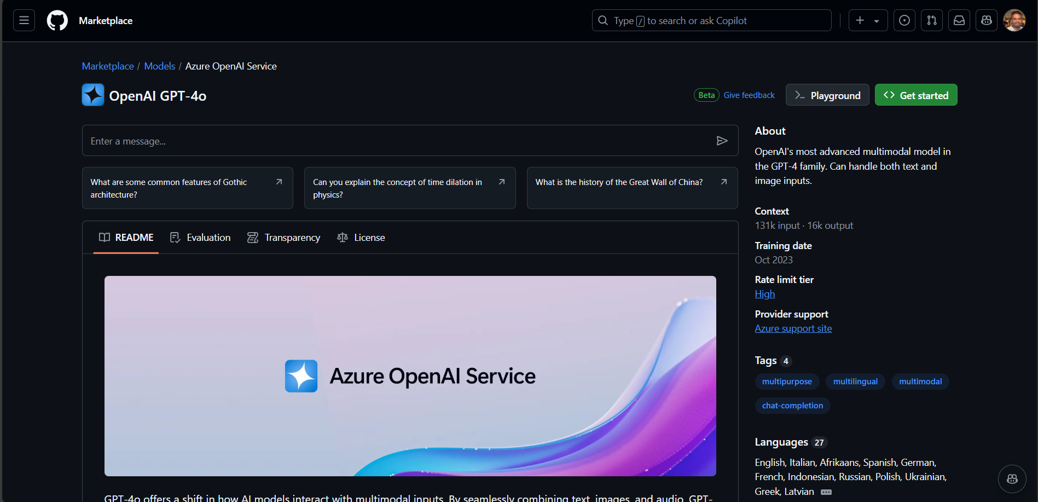
Task: Open the High rate limit tier link
Action: click(765, 294)
